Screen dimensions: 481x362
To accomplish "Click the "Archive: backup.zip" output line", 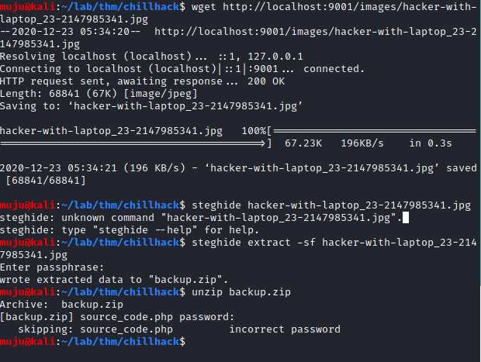I will (x=61, y=305).
